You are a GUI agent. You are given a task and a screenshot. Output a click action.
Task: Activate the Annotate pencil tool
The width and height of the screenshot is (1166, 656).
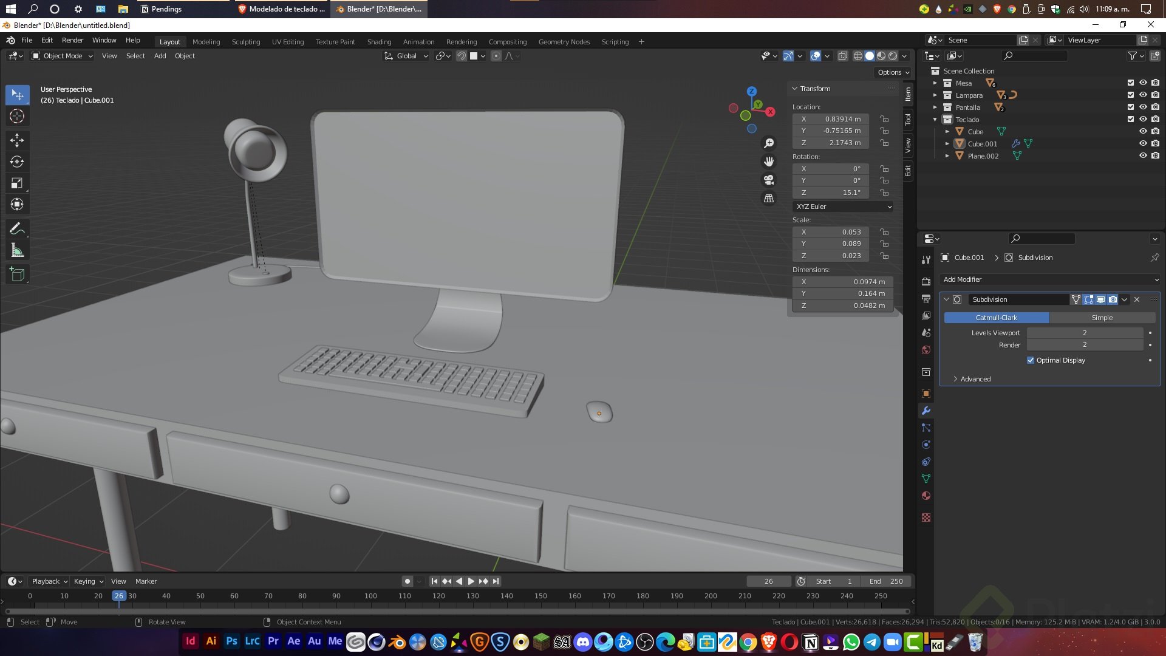pyautogui.click(x=17, y=229)
